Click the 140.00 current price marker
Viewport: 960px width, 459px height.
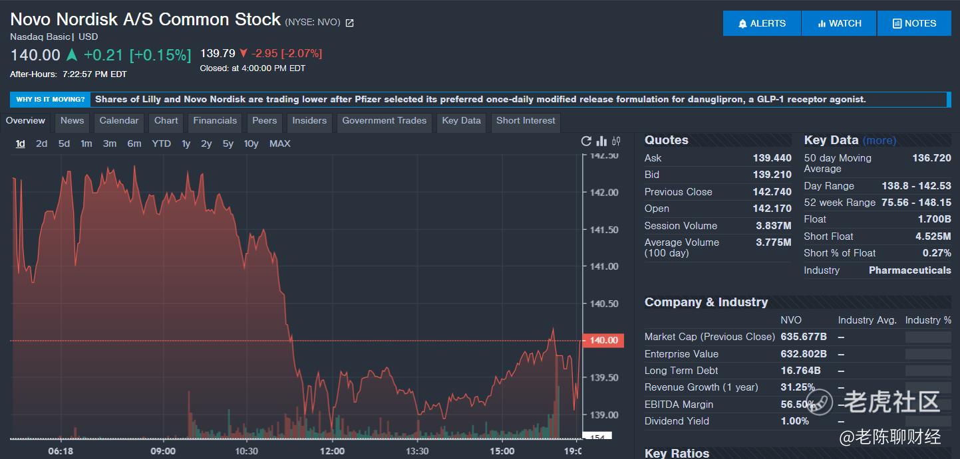click(603, 340)
